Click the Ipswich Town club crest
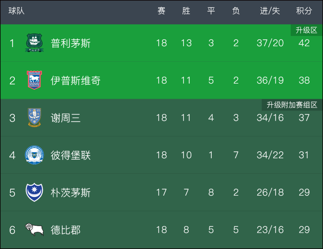 click(34, 80)
